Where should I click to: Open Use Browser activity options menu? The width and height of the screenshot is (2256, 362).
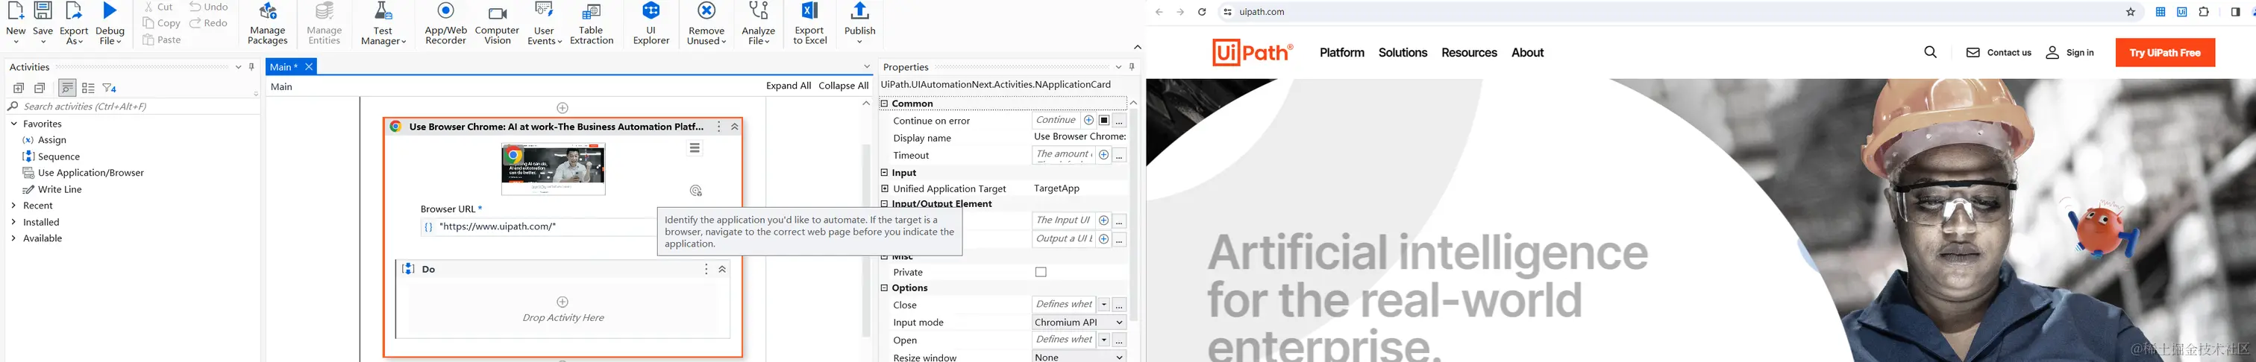pyautogui.click(x=719, y=127)
